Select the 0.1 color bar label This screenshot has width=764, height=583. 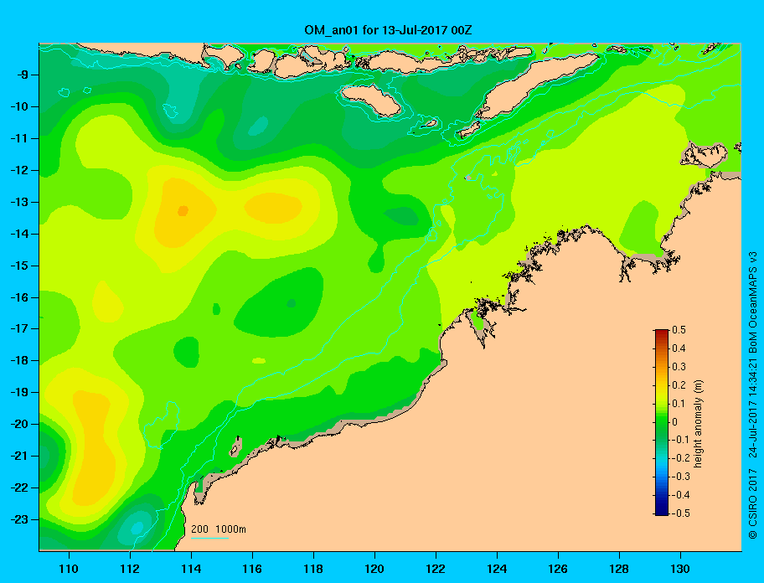[679, 403]
